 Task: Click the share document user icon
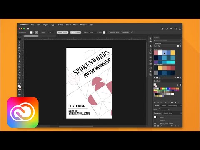pos(162,28)
